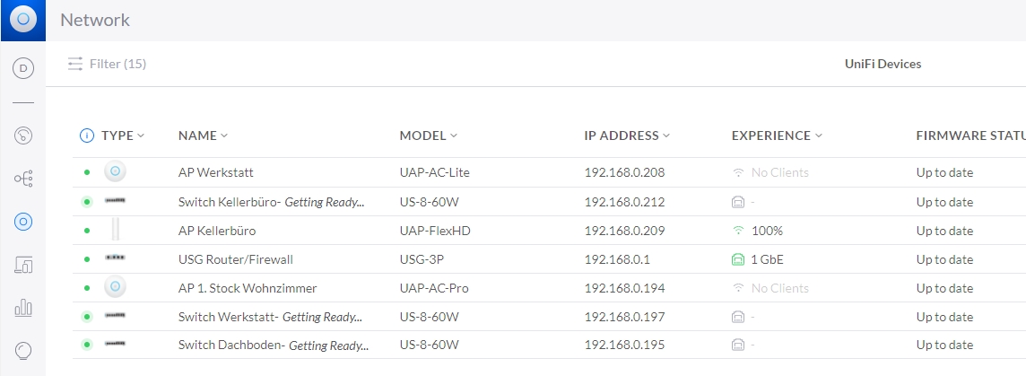Open the Statistics bar chart icon
The height and width of the screenshot is (376, 1026).
[23, 307]
